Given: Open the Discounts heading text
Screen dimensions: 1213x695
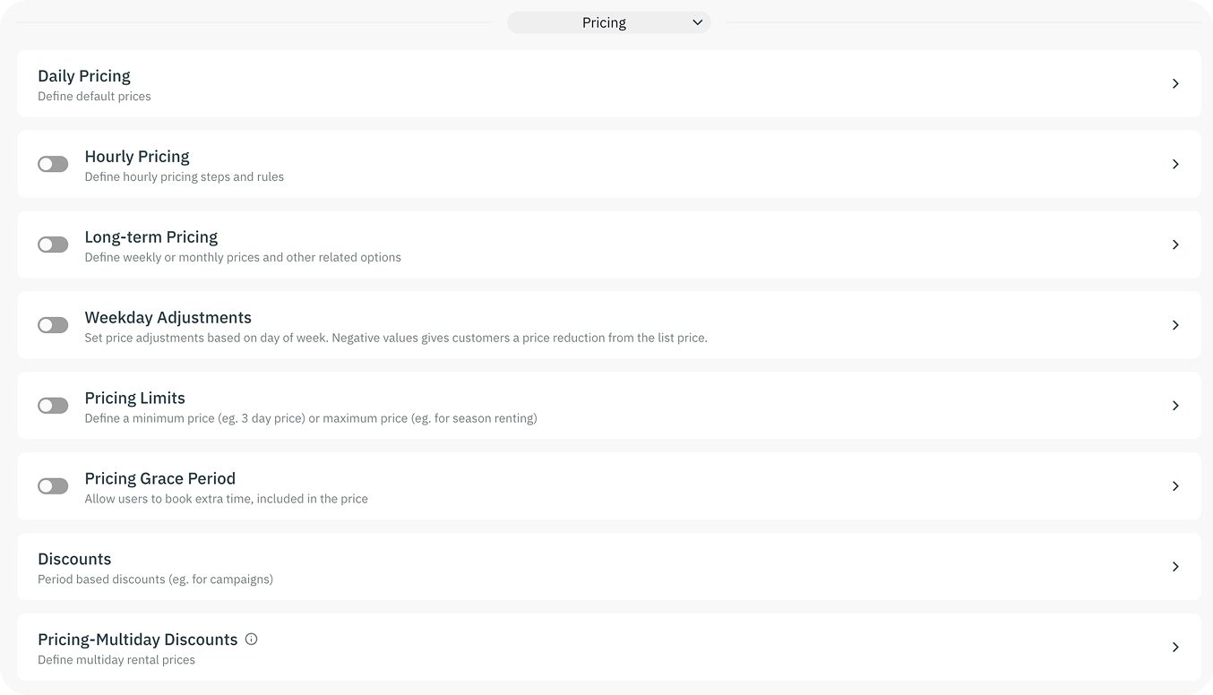Looking at the screenshot, I should 74,560.
